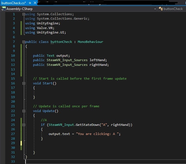186x164 pixels.
Task: Click line number 29 in the gutter
Action: 13,143
